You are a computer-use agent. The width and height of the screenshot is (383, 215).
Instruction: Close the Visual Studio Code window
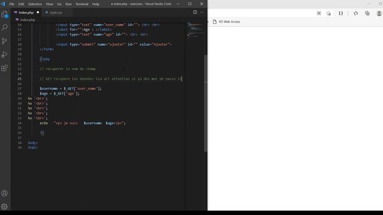pyautogui.click(x=202, y=4)
